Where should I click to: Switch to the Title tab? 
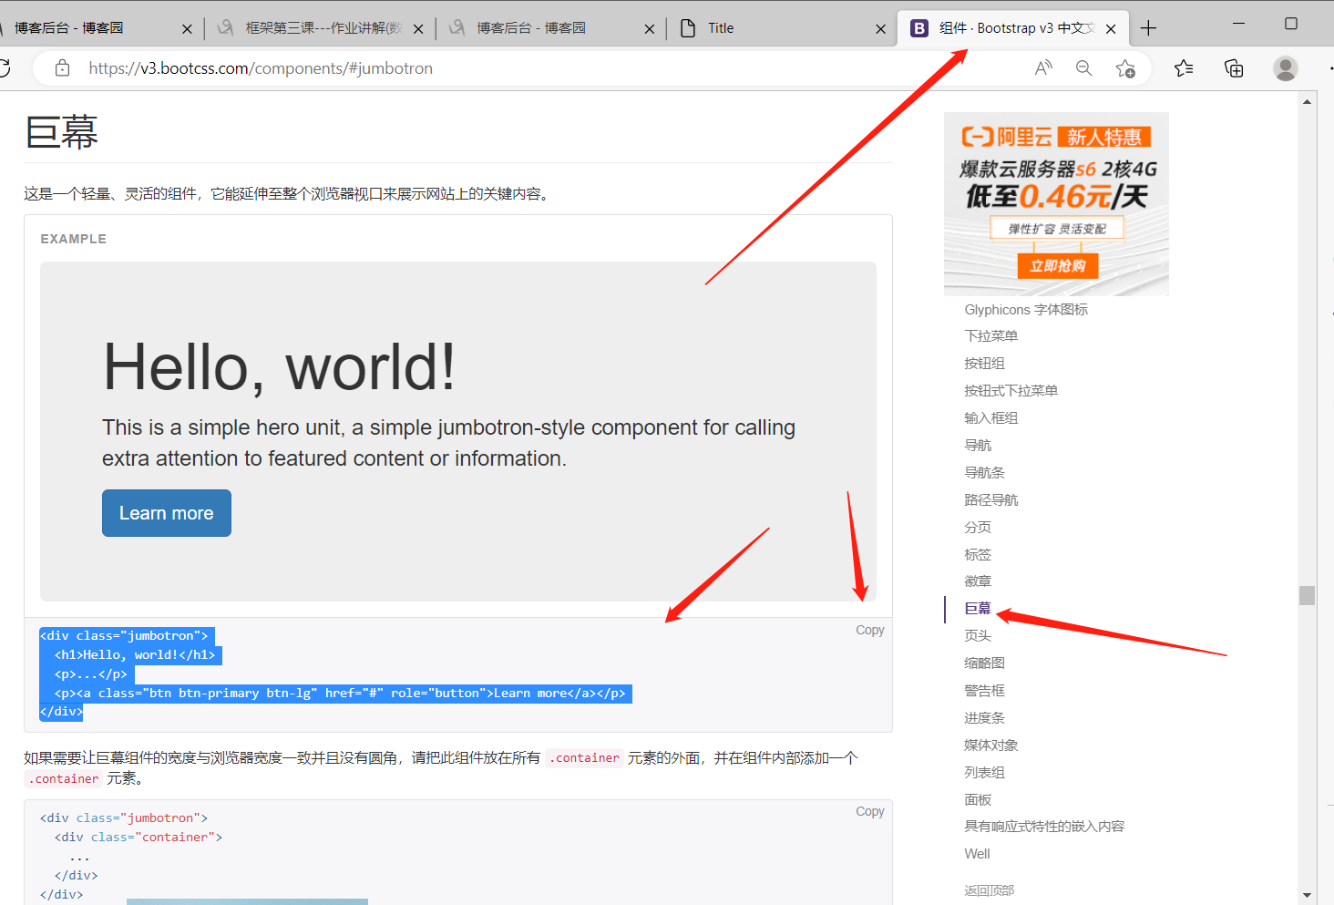click(782, 28)
